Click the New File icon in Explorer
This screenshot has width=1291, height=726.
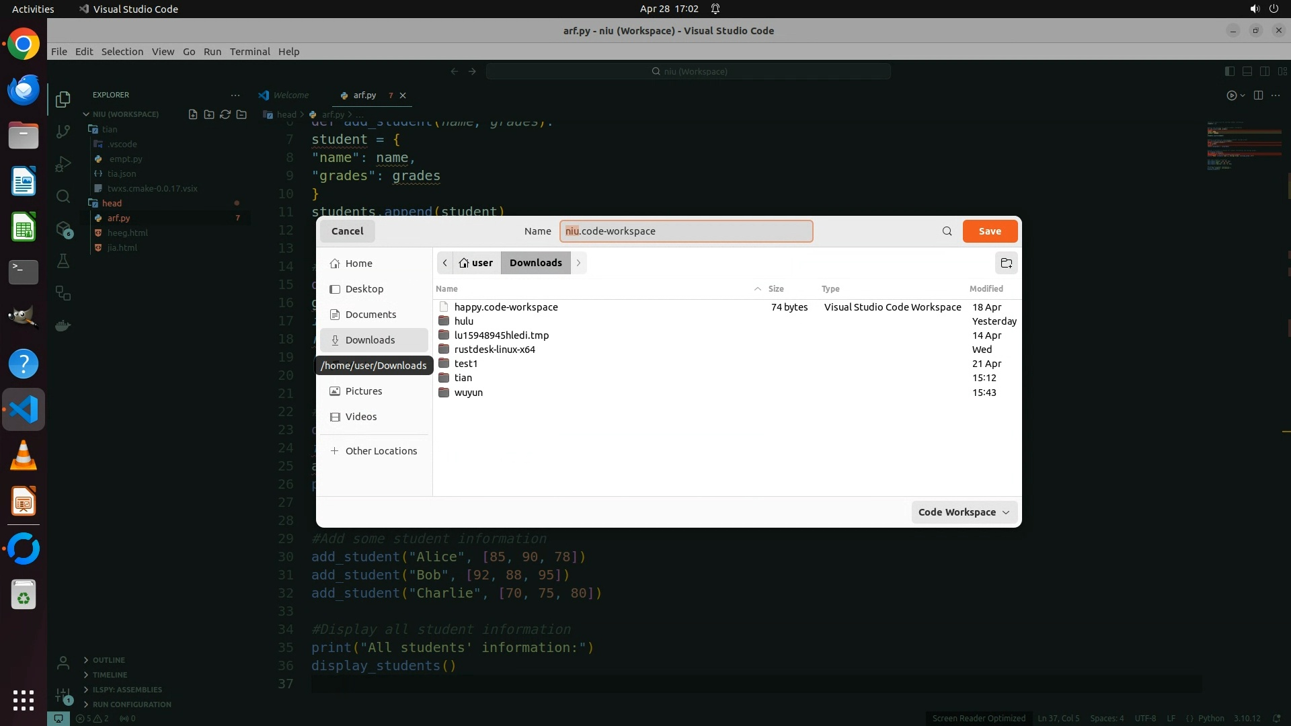(193, 114)
